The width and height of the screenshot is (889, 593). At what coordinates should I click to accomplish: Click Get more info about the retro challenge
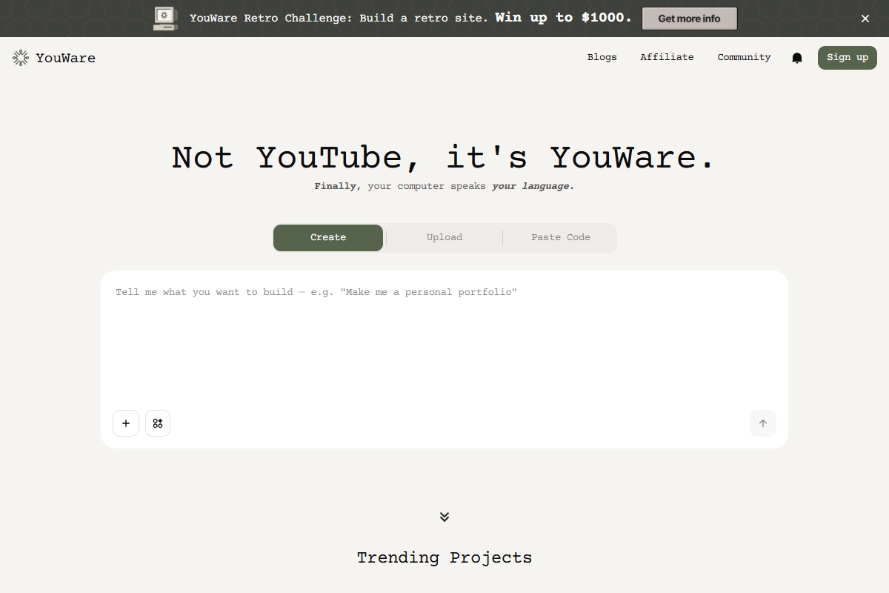point(690,19)
